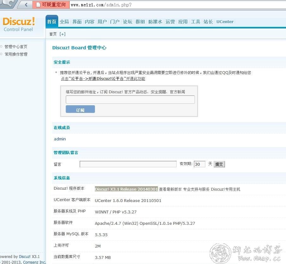Click the 安全提示 section heading

(62, 62)
